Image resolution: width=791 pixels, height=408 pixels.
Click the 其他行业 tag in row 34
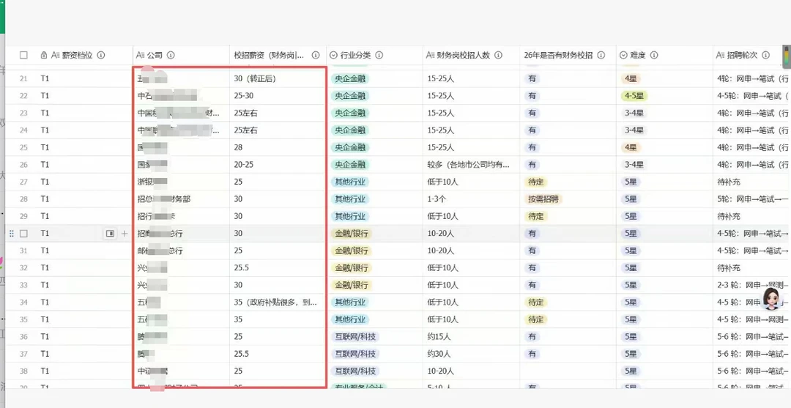350,302
